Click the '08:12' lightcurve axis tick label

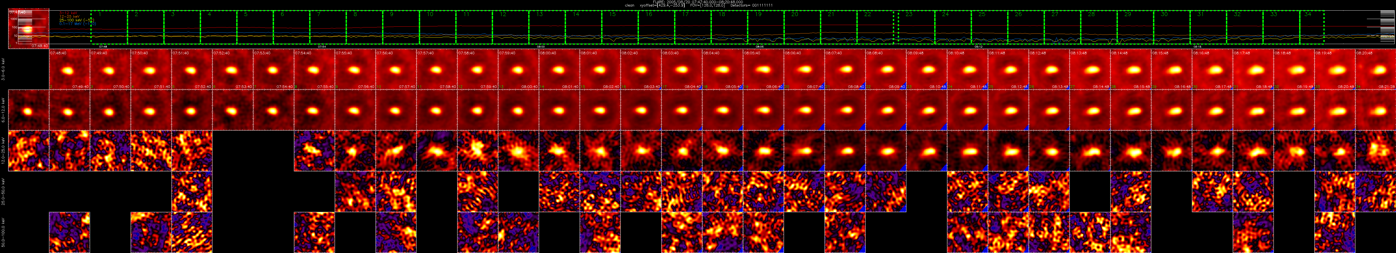click(979, 47)
